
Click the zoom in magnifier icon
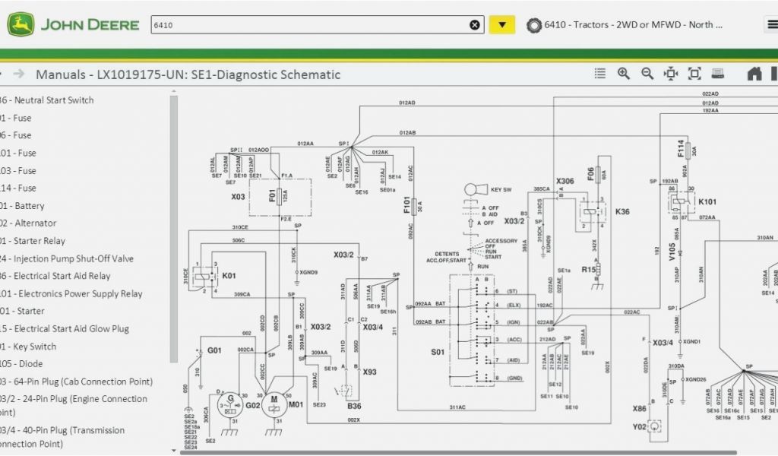624,74
